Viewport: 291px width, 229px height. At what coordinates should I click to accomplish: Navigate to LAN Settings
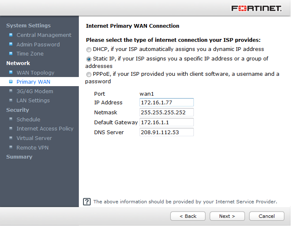pyautogui.click(x=33, y=100)
